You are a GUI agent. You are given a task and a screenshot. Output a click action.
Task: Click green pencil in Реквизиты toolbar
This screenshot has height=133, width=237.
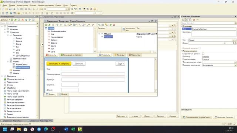(x=110, y=25)
